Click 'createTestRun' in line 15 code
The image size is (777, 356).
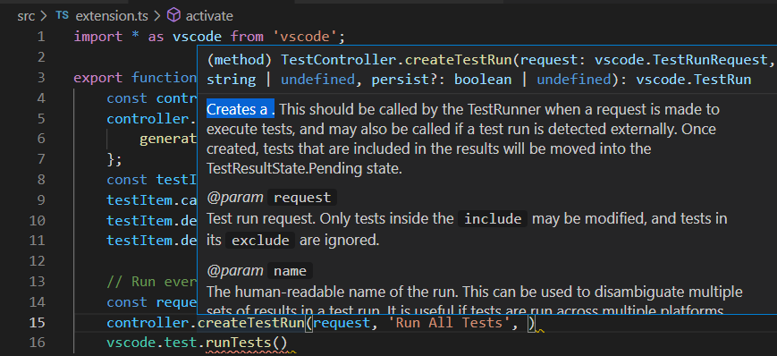(x=250, y=323)
